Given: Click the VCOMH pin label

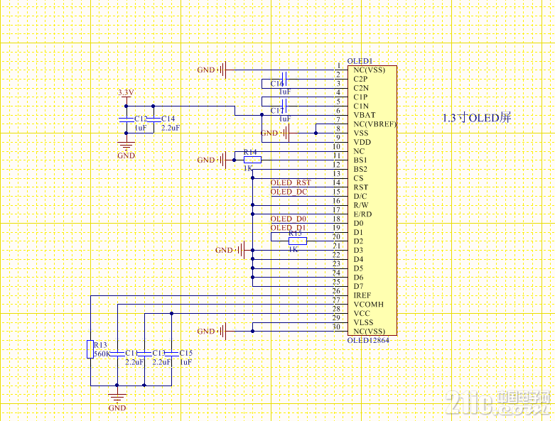Looking at the screenshot, I should click(x=369, y=305).
